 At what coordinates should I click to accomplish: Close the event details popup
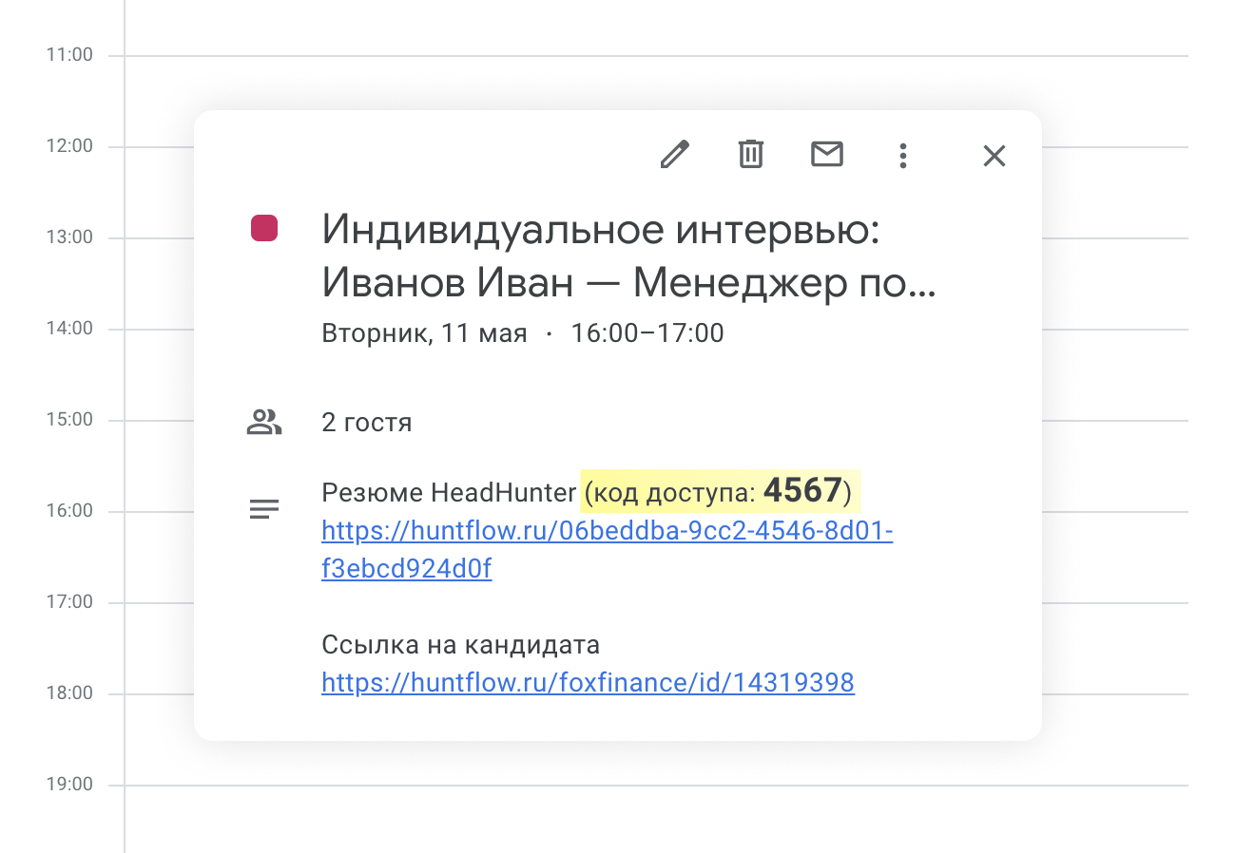click(x=994, y=156)
